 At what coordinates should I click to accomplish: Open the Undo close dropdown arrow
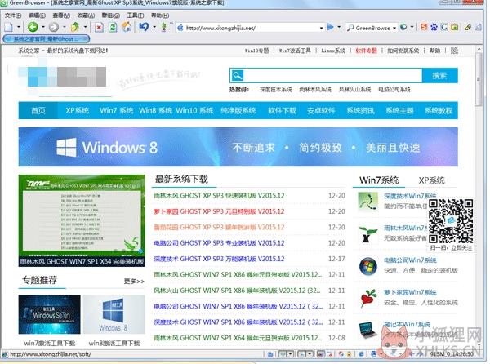[x=154, y=27]
